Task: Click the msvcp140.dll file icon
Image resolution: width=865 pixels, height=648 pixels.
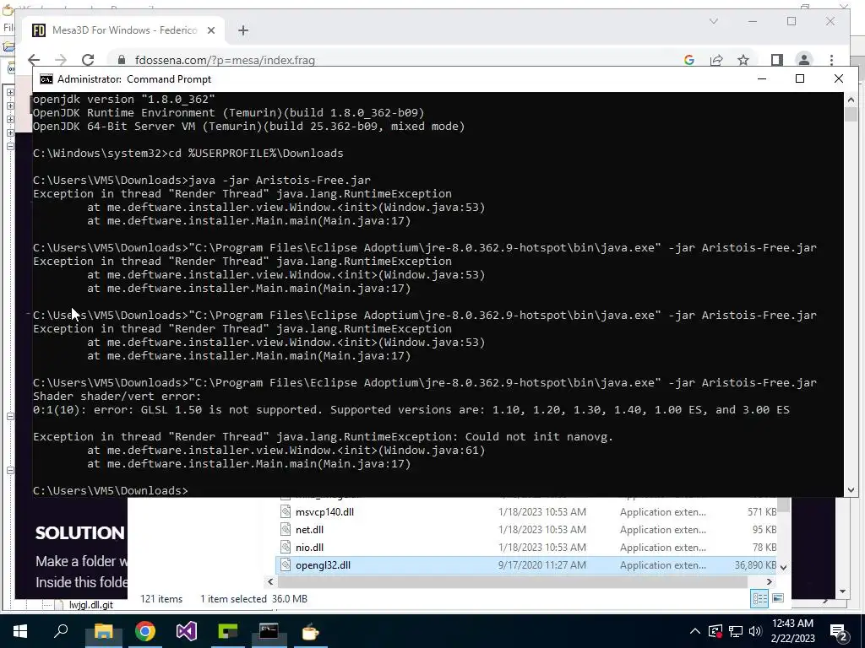Action: coord(286,512)
